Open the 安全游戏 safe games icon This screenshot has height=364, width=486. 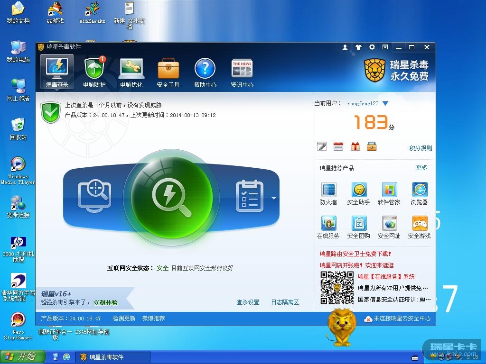(420, 227)
